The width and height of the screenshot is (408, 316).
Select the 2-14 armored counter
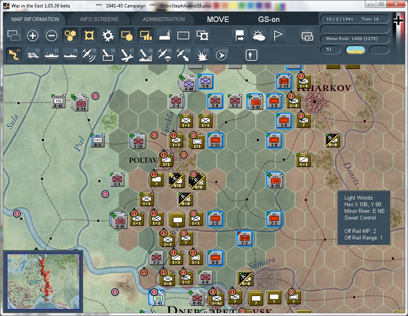(x=284, y=82)
